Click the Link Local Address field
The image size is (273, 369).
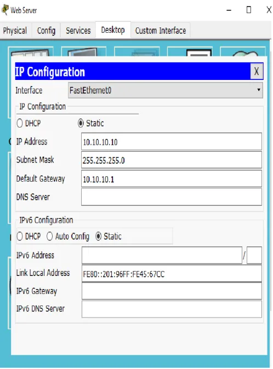172,273
